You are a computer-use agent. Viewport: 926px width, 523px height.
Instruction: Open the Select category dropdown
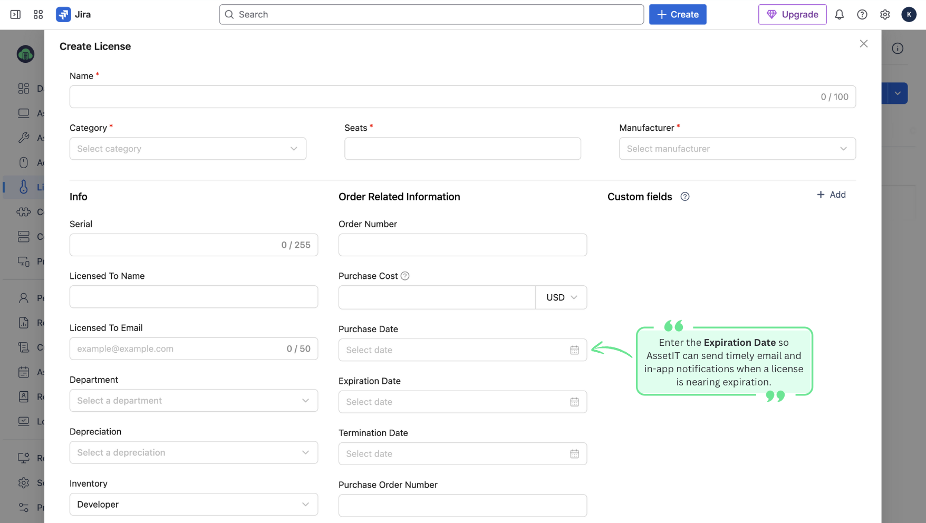click(188, 149)
